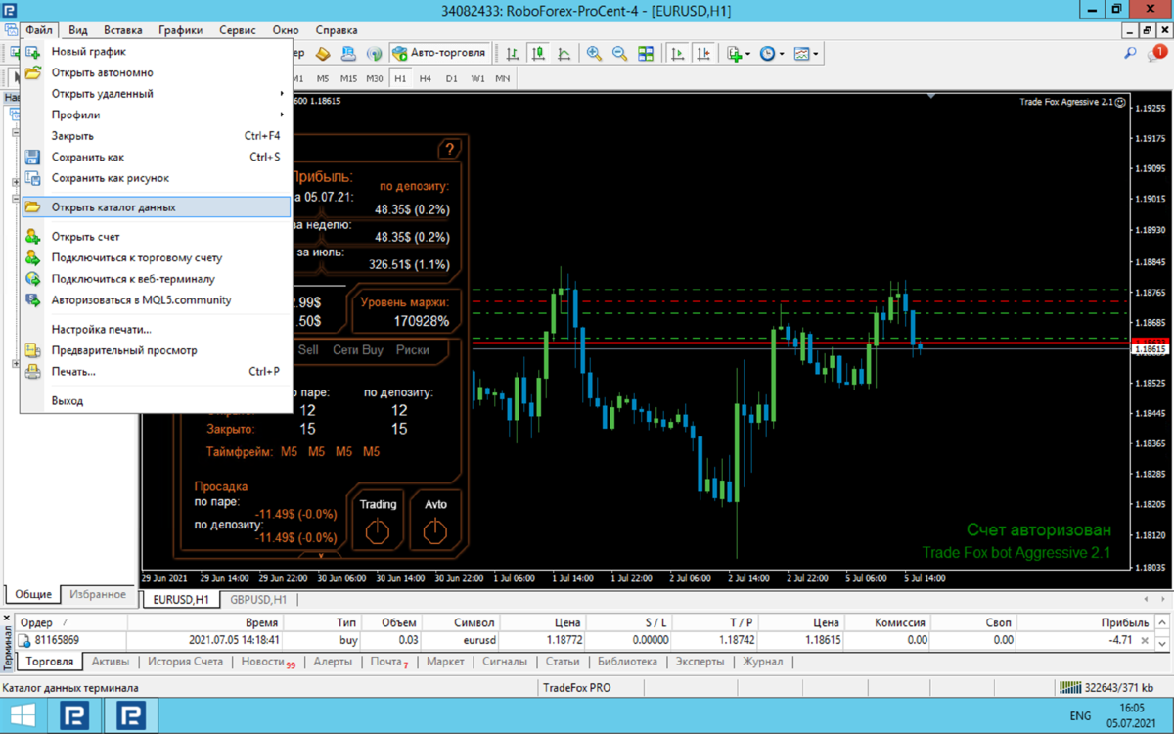
Task: Open the Эксперты terminal tab
Action: (x=700, y=662)
